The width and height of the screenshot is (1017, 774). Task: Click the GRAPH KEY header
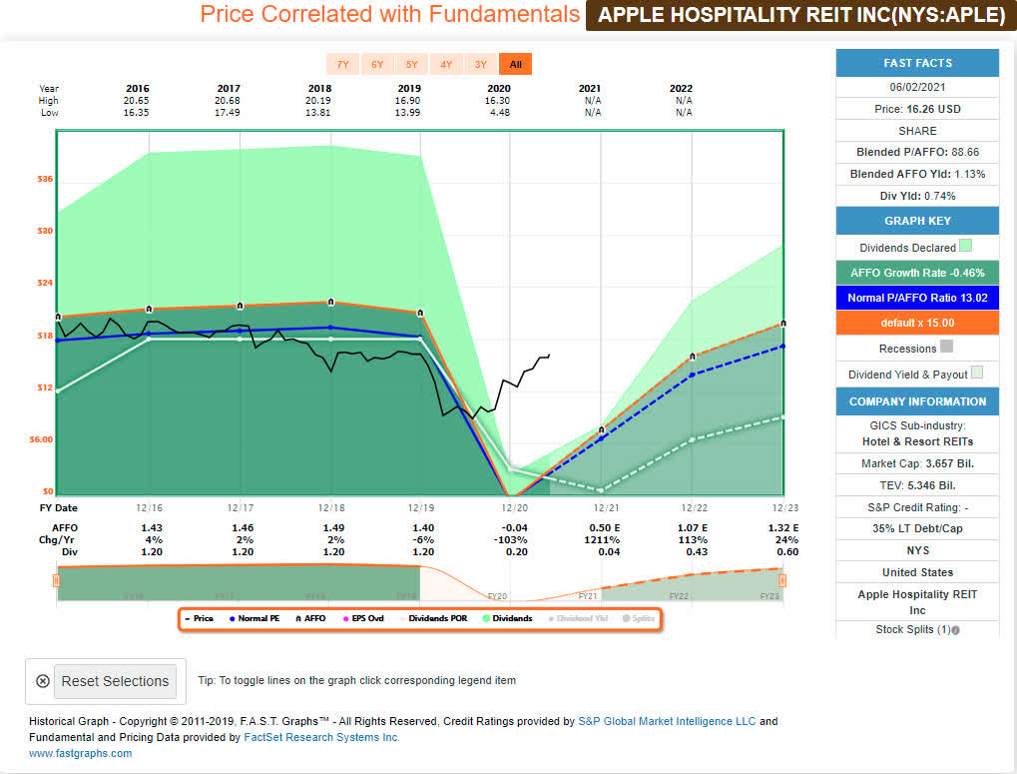(x=917, y=221)
